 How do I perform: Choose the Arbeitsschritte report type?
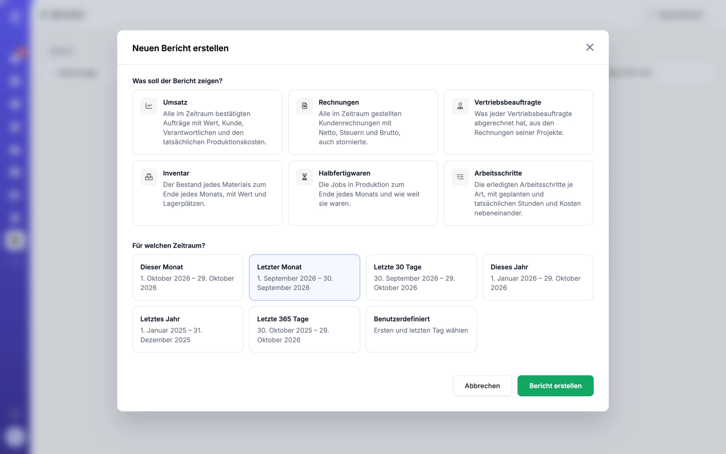point(518,193)
